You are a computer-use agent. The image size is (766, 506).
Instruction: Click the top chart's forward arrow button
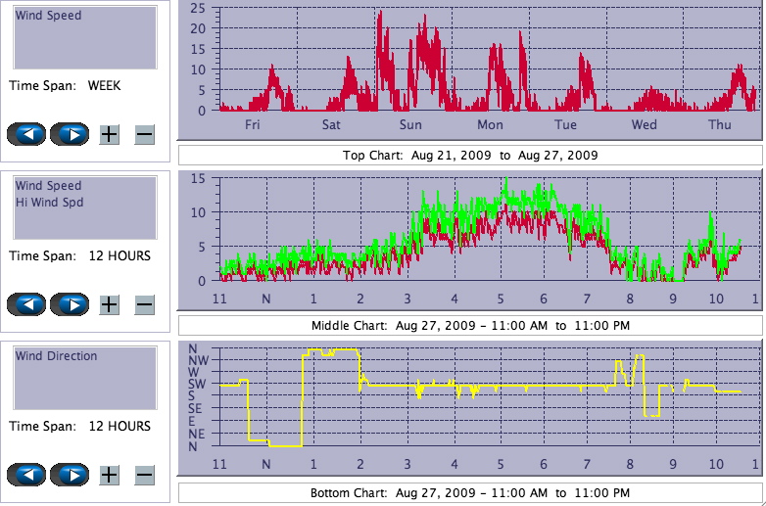coord(70,134)
